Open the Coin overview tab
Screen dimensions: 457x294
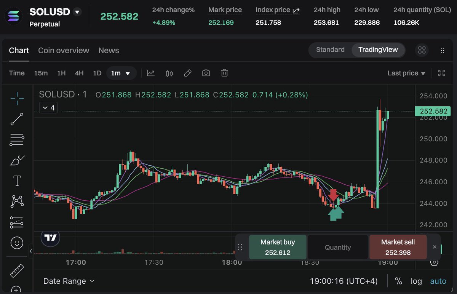click(64, 50)
